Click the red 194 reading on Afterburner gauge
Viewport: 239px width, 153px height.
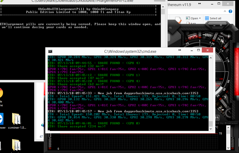pyautogui.click(x=221, y=79)
